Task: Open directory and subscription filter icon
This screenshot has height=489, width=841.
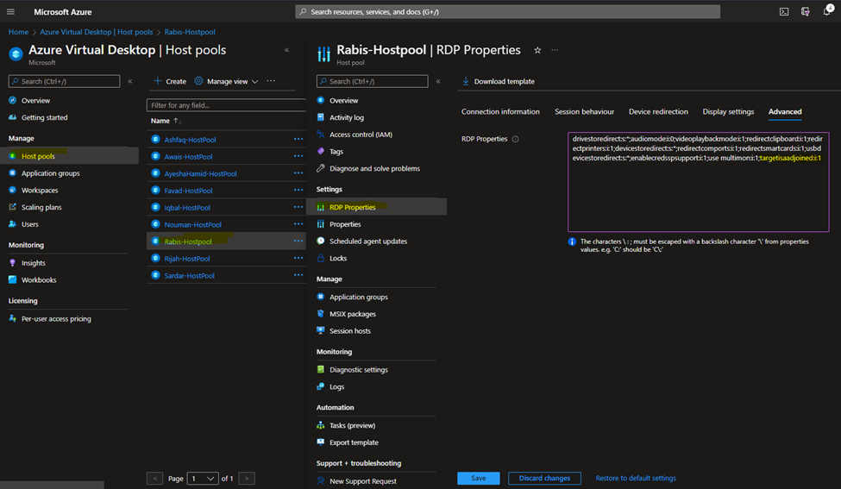Action: [805, 12]
